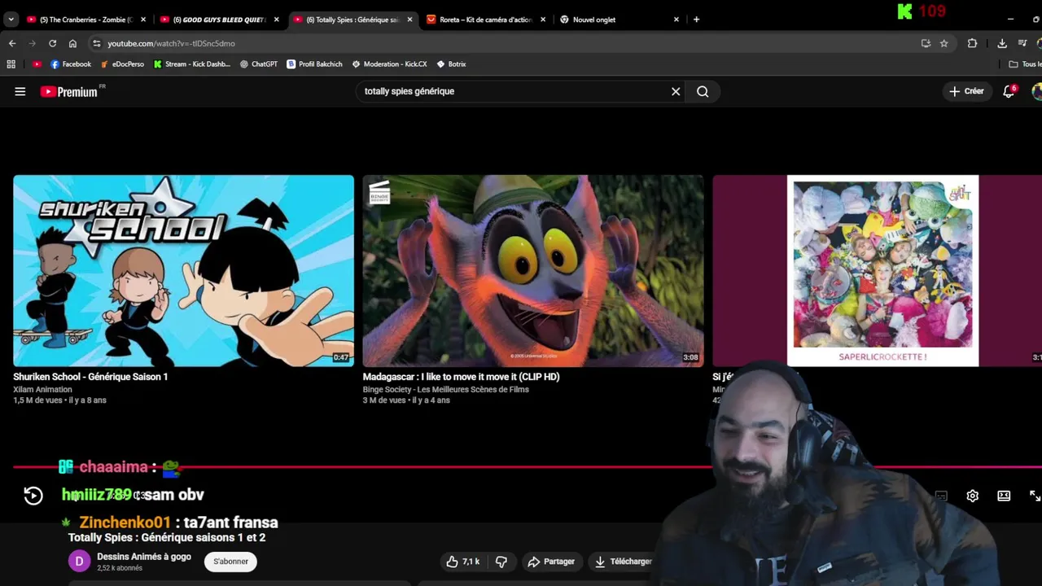The height and width of the screenshot is (586, 1042).
Task: Open Stream - Kick Dashboard bookmark
Action: click(x=192, y=63)
